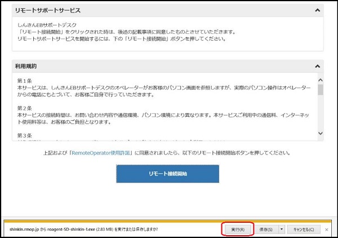Viewport: 338px width, 238px height.
Task: Collapse the リモートサポートサービス panel chevron
Action: (x=318, y=10)
